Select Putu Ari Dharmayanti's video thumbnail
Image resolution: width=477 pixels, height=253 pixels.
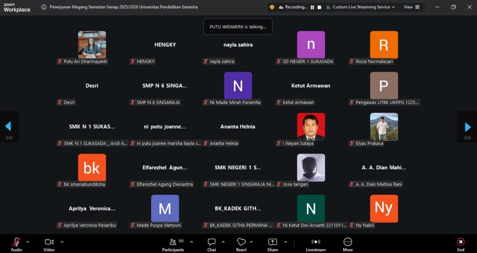[x=92, y=45]
